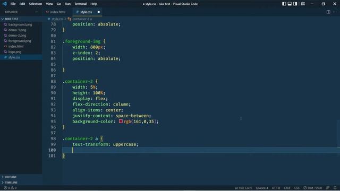Open demo-2.png in the explorer

(x=17, y=36)
